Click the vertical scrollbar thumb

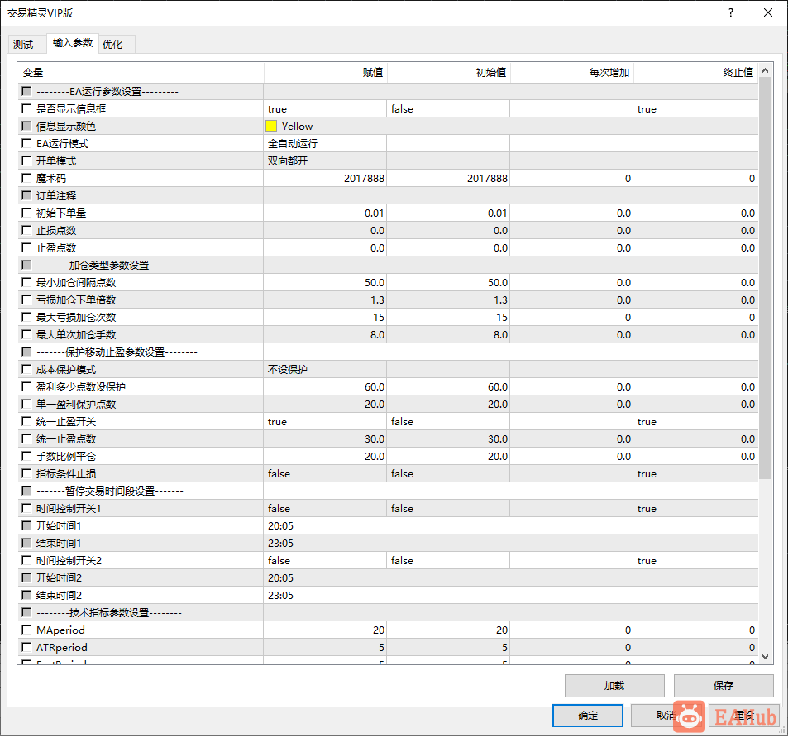click(x=765, y=278)
